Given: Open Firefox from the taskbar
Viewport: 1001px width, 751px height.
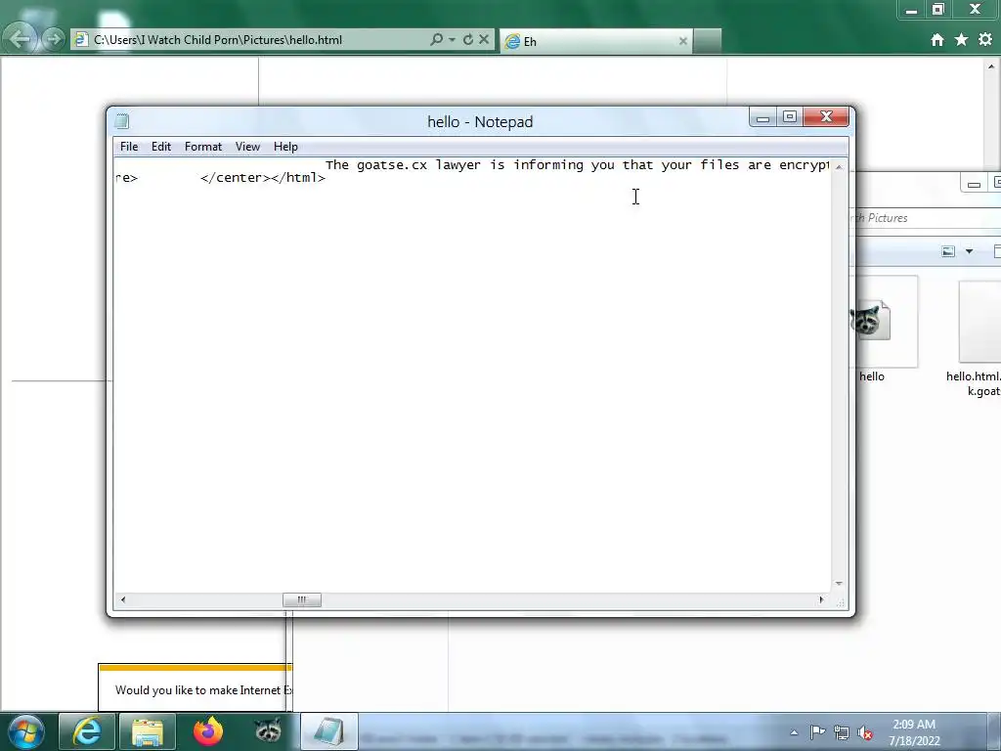Looking at the screenshot, I should [208, 731].
